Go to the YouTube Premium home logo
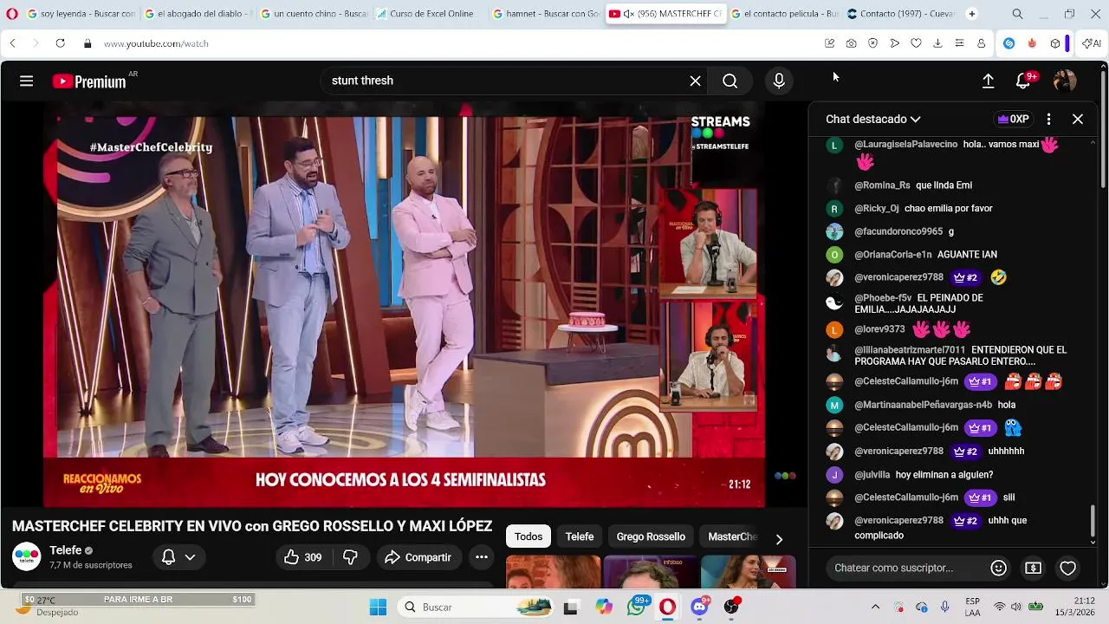1109x624 pixels. pyautogui.click(x=89, y=81)
